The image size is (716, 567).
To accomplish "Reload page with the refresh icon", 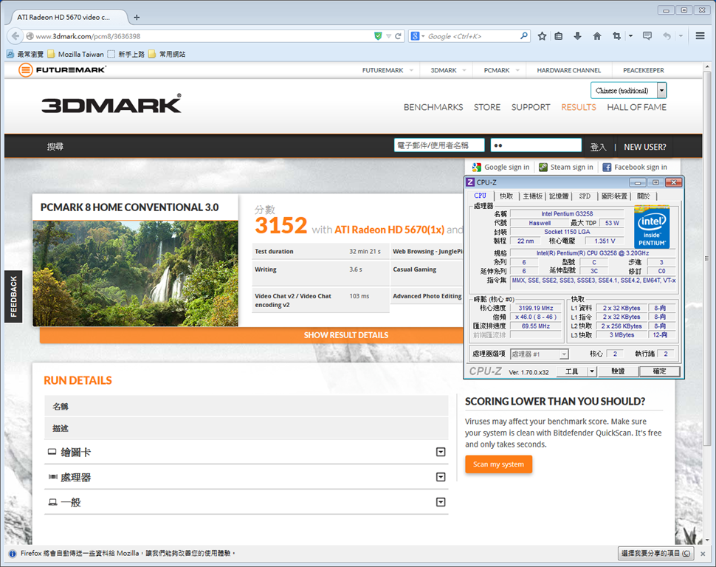I will click(398, 36).
